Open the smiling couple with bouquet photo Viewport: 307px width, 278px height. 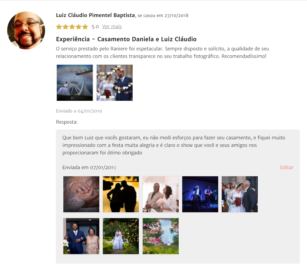[x=161, y=194]
